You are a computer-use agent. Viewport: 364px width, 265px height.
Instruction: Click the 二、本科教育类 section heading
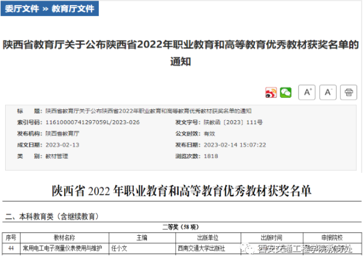coord(52,216)
